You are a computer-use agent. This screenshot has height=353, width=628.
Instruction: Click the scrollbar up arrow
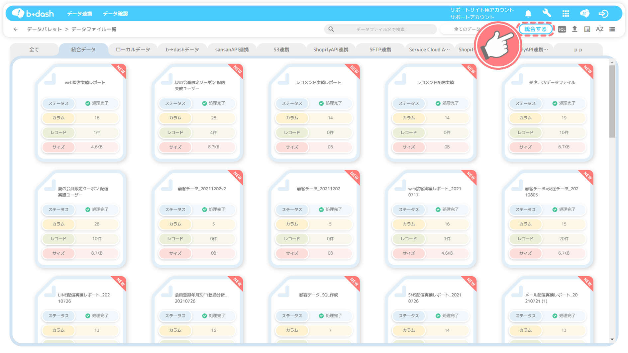coord(612,62)
